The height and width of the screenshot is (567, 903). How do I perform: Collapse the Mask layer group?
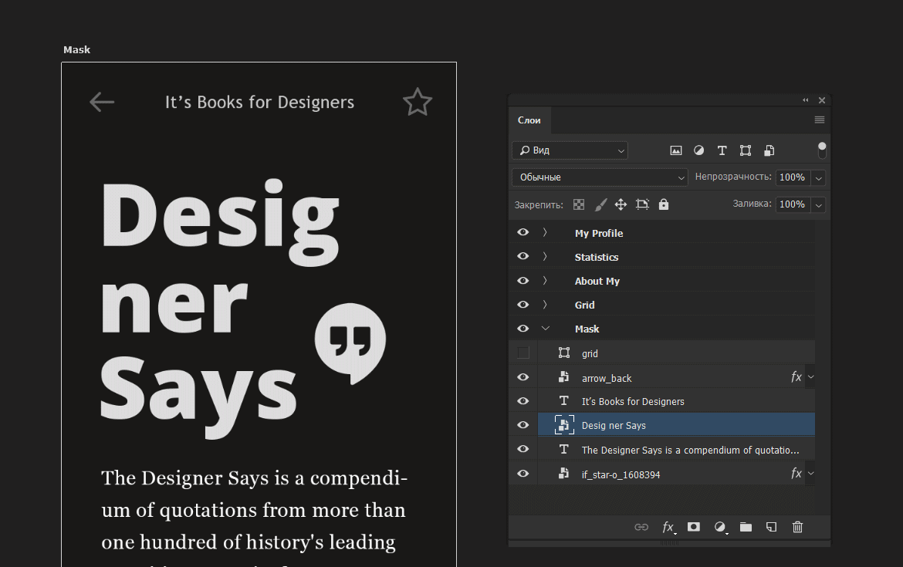coord(546,329)
